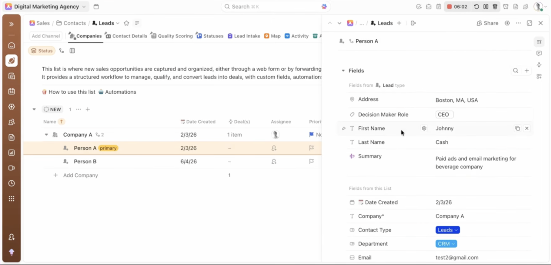
Task: Toggle the columns layout icon beside Status
Action: [x=72, y=51]
